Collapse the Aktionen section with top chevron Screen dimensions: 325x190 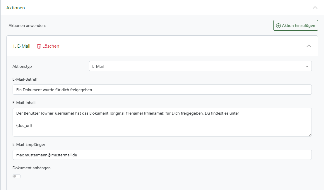[x=315, y=8]
